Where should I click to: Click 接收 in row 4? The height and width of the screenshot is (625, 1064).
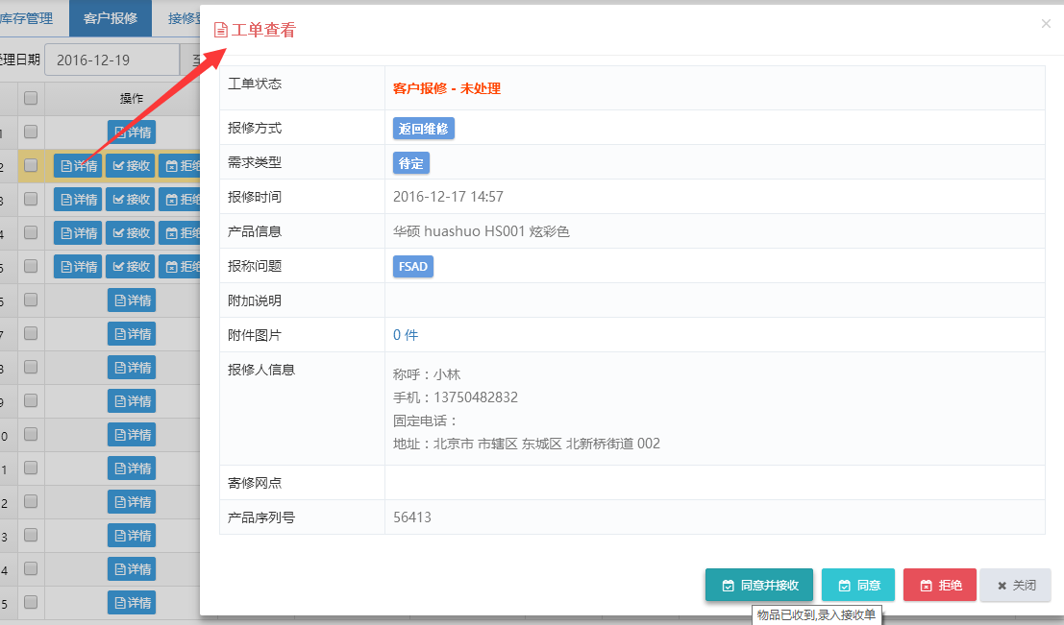click(131, 232)
